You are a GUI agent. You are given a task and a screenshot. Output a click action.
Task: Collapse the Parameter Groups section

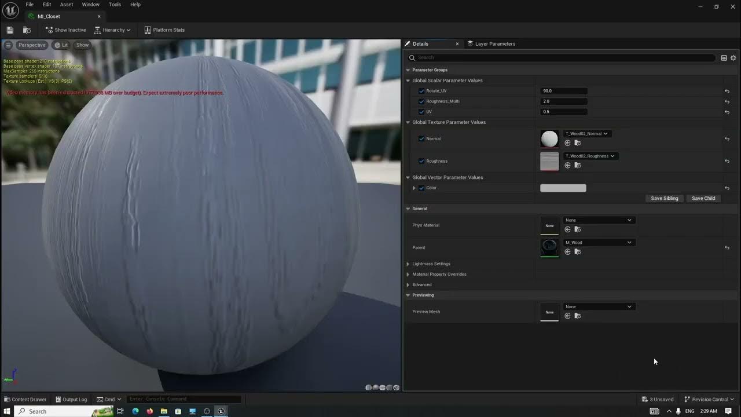pyautogui.click(x=408, y=70)
